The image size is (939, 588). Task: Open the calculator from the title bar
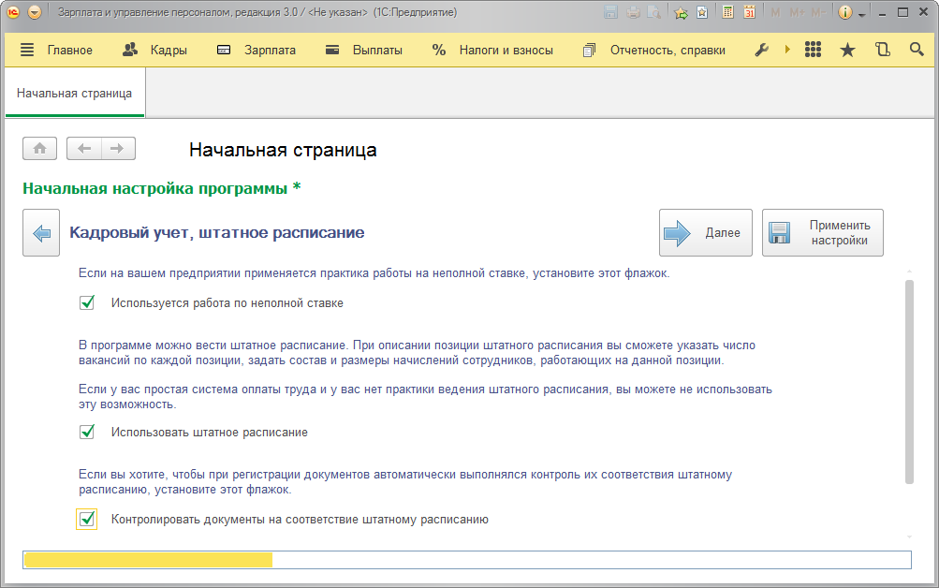[728, 13]
